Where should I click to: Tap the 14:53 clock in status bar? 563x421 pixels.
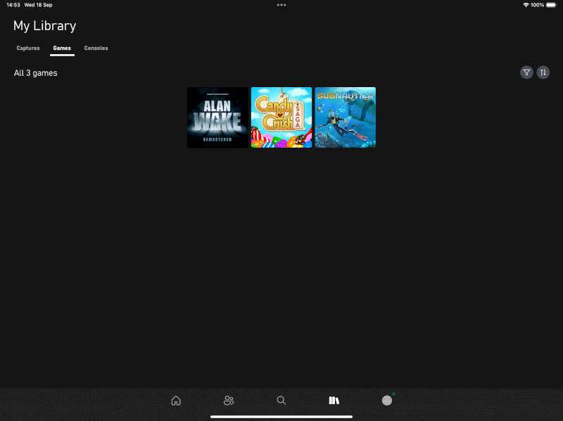coord(13,5)
